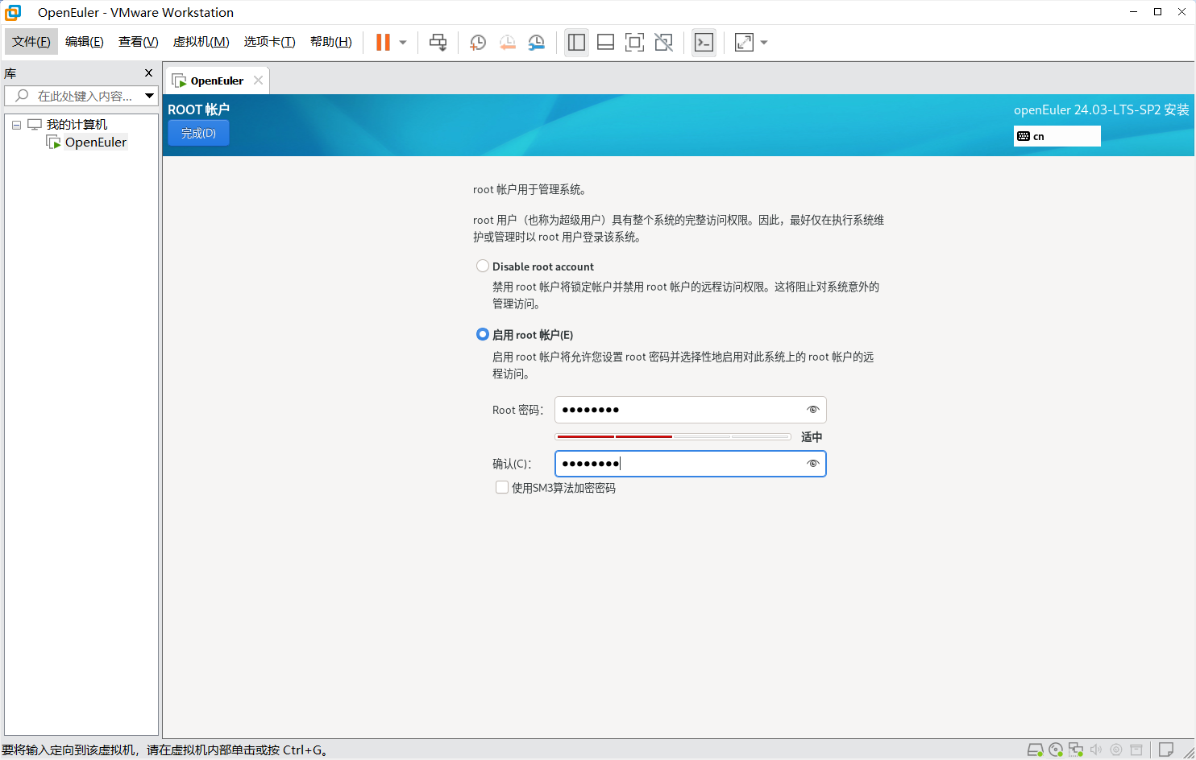Switch to Unity mode icon
The width and height of the screenshot is (1196, 760).
pos(663,43)
